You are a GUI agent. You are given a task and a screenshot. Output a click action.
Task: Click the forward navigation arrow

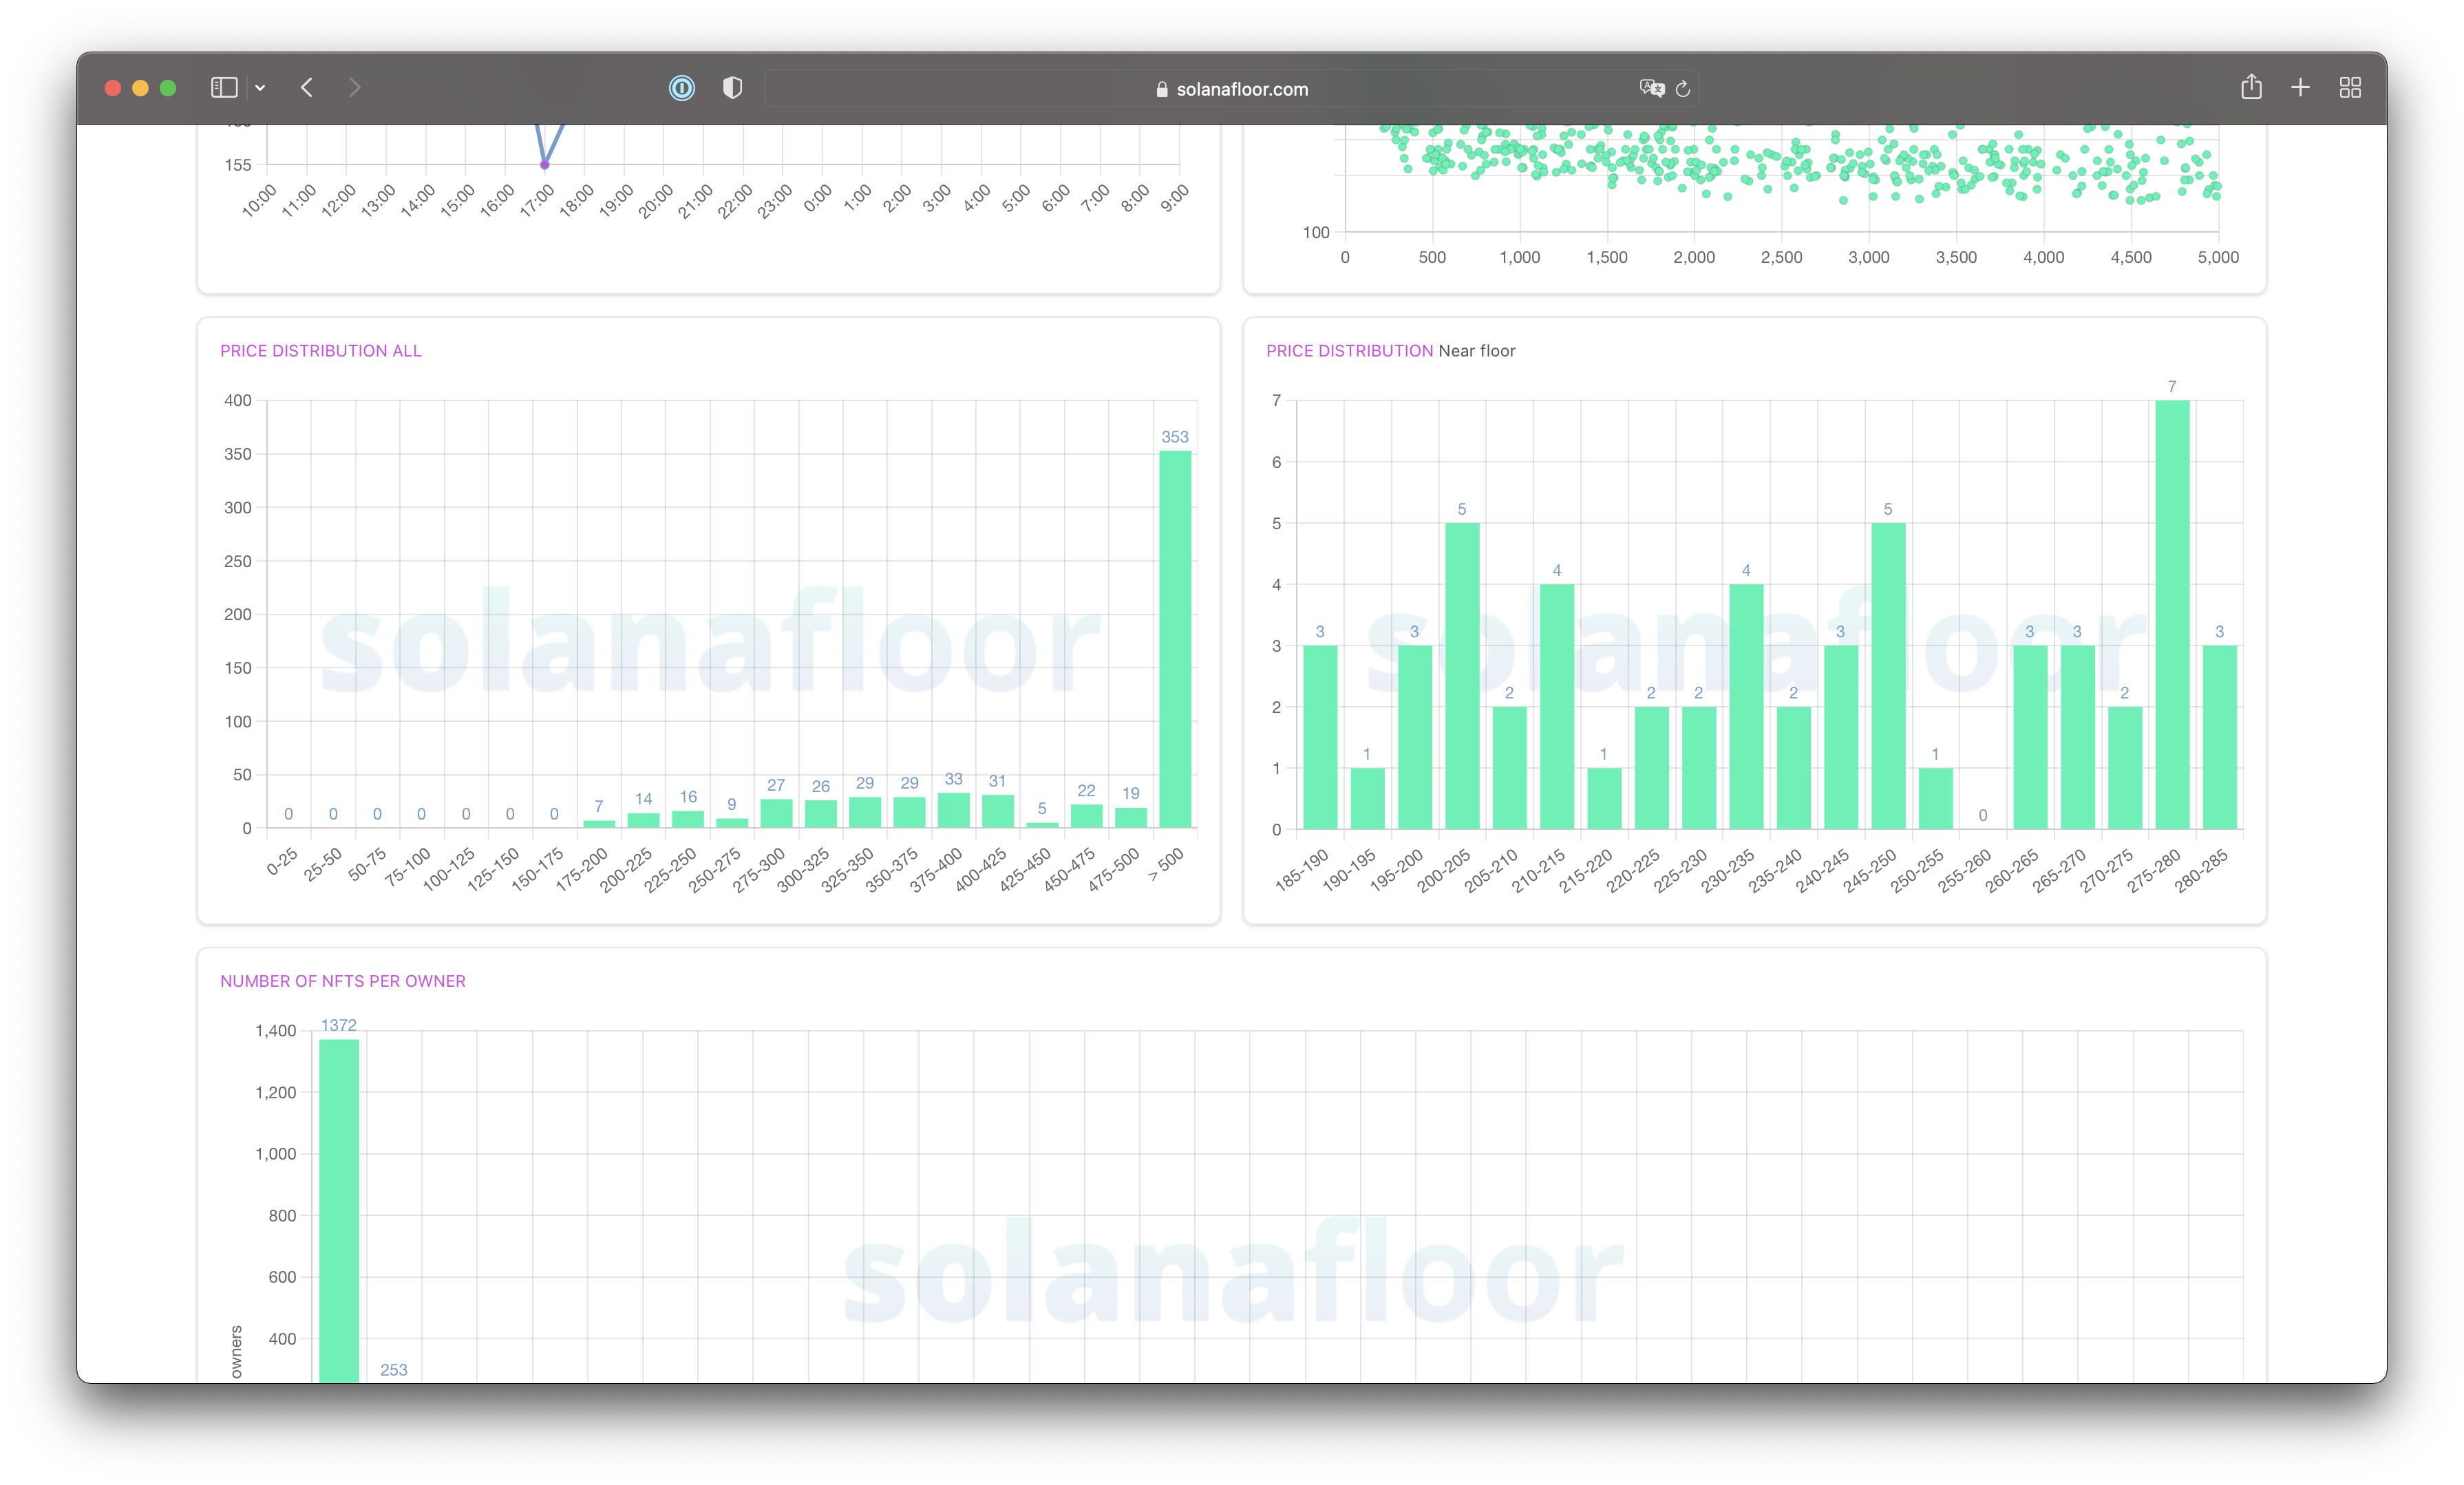(354, 88)
